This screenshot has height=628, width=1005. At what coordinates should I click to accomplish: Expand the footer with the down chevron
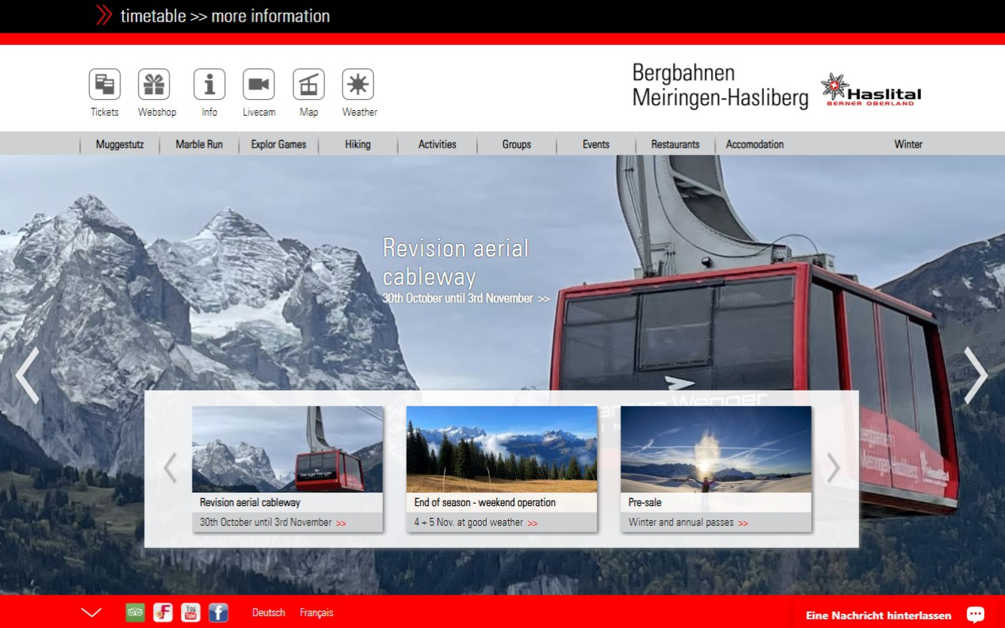[92, 612]
